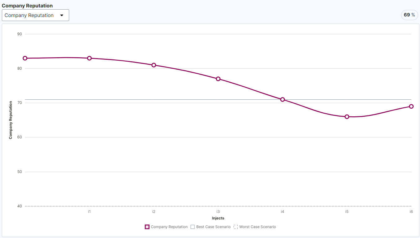Screen dimensions: 420x238
Task: Click the dropdown caret arrow
Action: pyautogui.click(x=62, y=15)
